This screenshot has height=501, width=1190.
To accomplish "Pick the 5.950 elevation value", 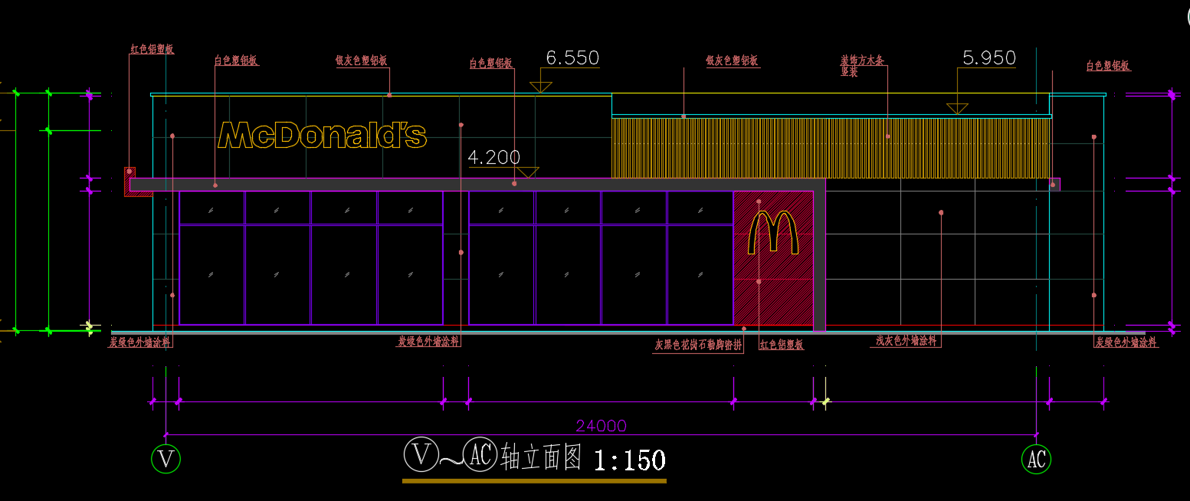I will 989,58.
